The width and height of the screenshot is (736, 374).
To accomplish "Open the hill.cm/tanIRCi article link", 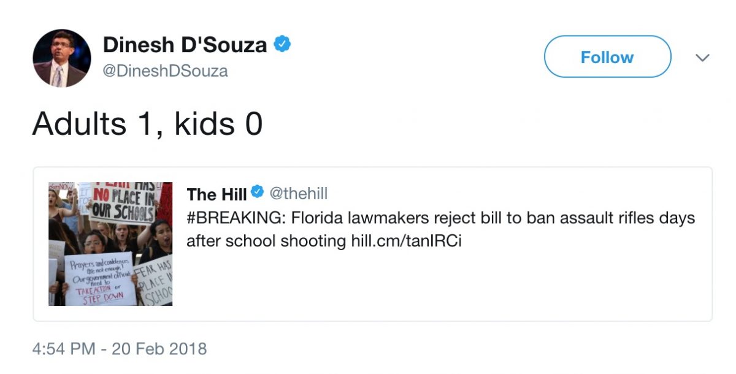I will coord(405,241).
